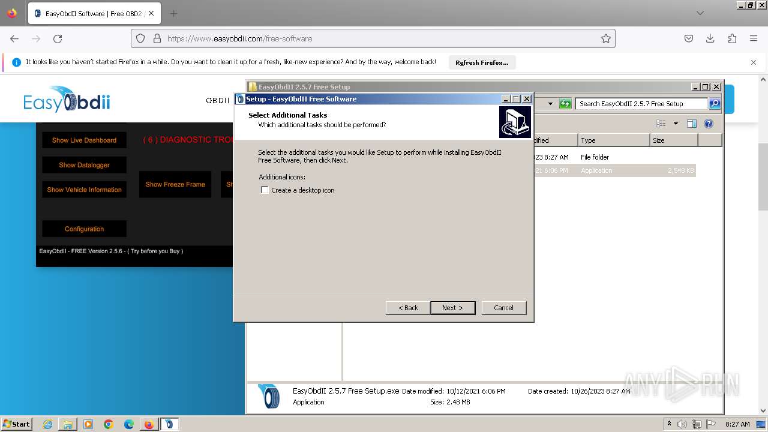
Task: Click the Firefox back arrow
Action: (14, 38)
